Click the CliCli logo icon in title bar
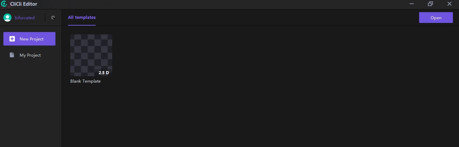The width and height of the screenshot is (459, 147). click(4, 4)
